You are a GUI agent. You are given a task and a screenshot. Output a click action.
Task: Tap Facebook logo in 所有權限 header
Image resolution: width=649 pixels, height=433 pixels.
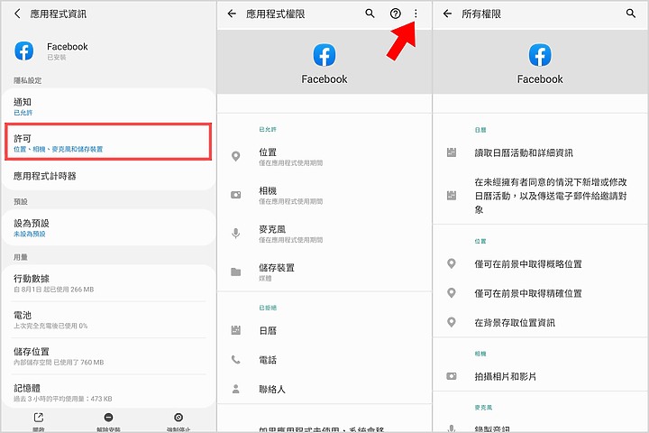click(540, 55)
